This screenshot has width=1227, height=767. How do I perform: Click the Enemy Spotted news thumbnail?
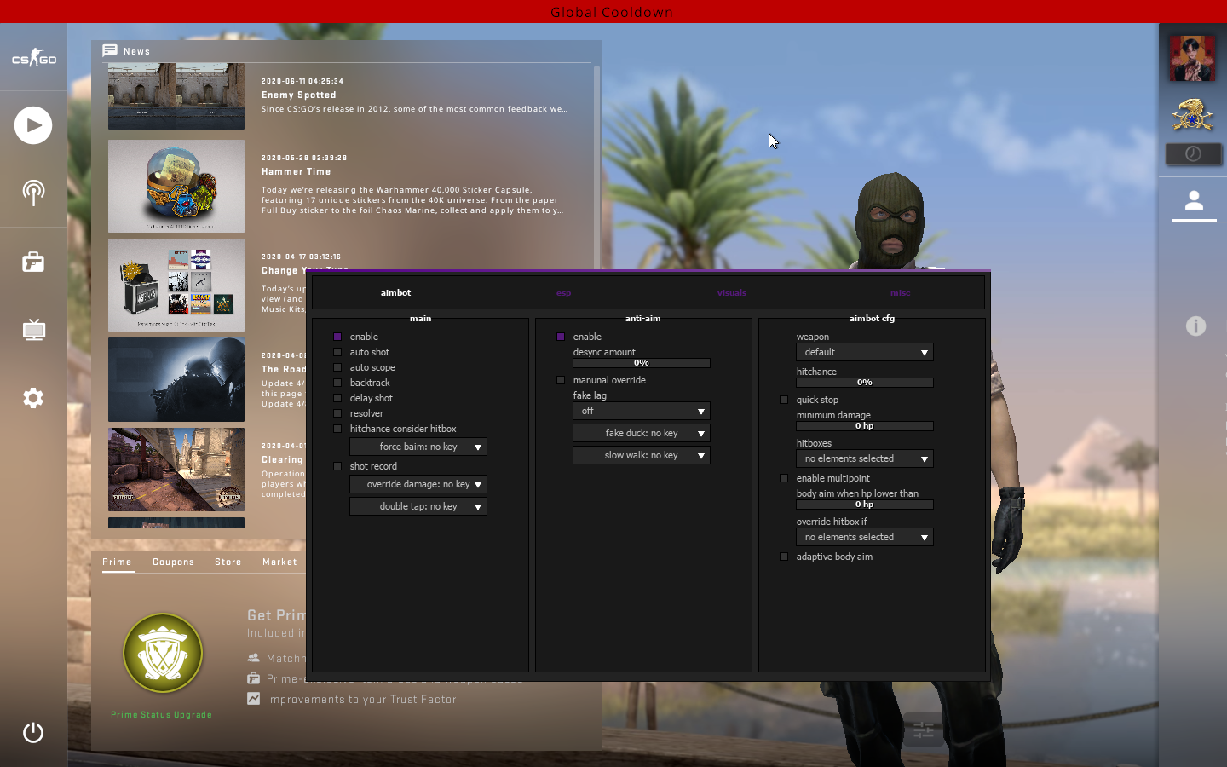point(176,96)
